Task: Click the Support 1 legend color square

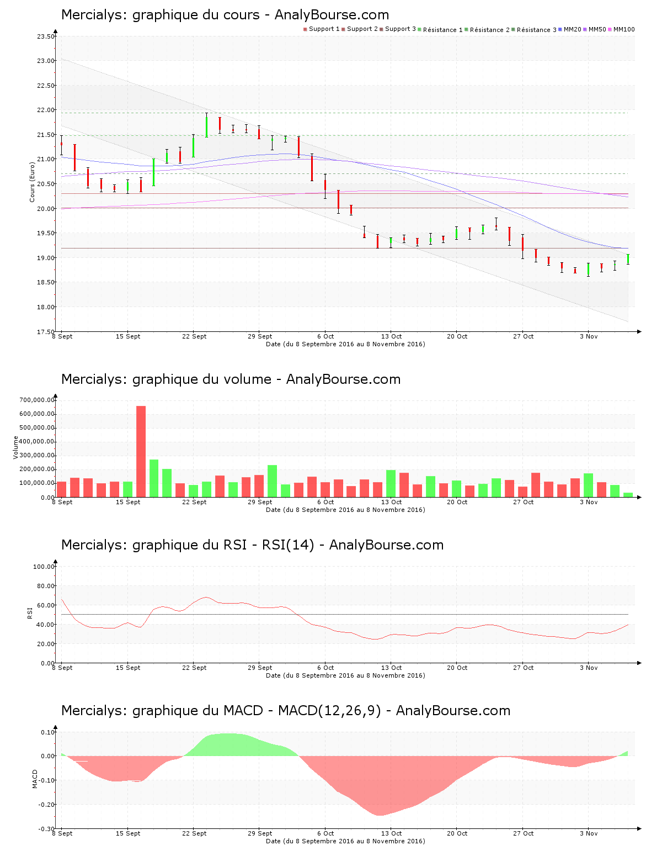Action: point(305,29)
